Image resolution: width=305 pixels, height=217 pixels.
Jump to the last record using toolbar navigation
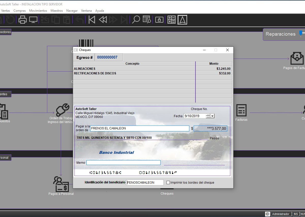(x=124, y=19)
